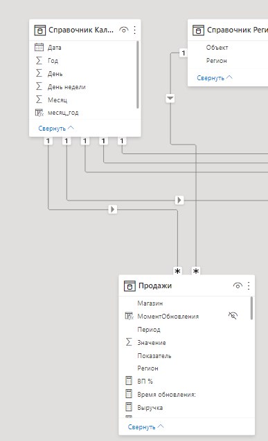Click measure icon beside Время обновления:

(129, 394)
